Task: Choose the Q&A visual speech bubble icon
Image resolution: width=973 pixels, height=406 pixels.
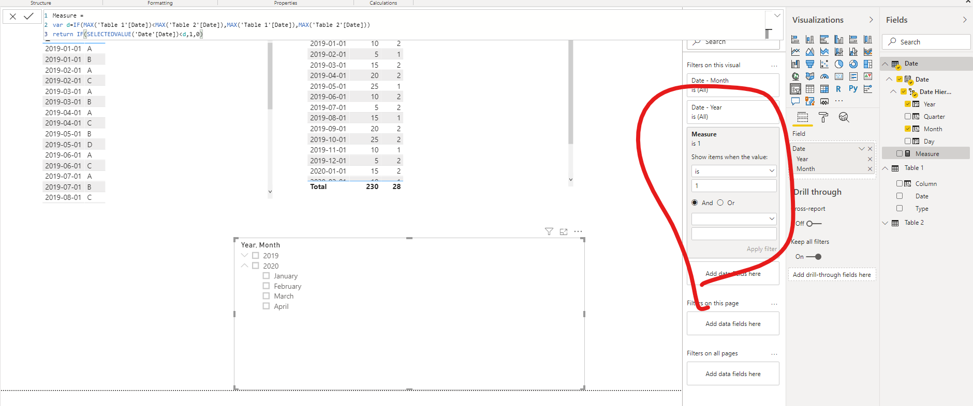Action: [x=795, y=101]
